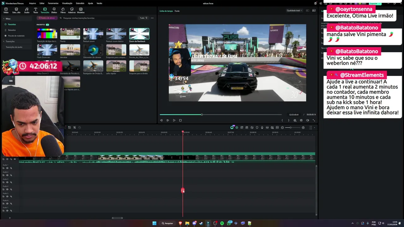Open the Efeitos tab
The height and width of the screenshot is (227, 404).
[54, 10]
